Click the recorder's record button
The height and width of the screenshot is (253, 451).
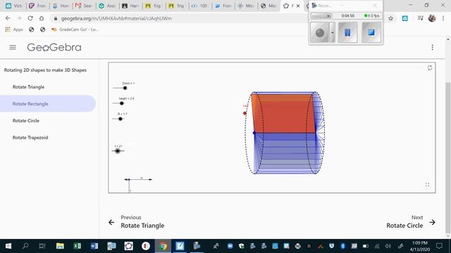tap(320, 33)
